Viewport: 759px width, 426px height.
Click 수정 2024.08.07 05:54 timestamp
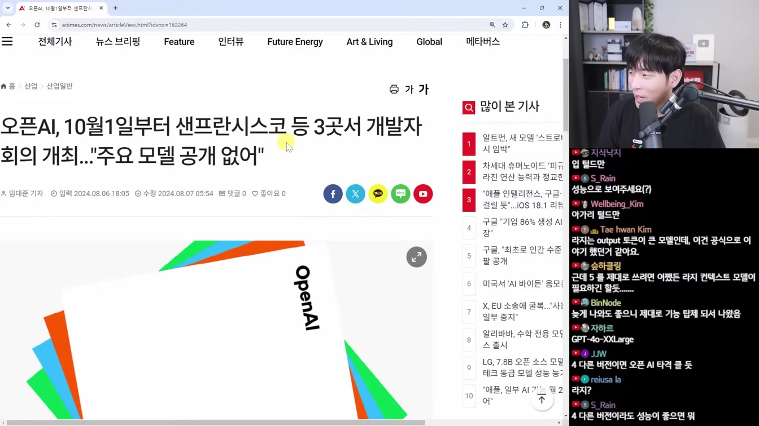point(174,193)
